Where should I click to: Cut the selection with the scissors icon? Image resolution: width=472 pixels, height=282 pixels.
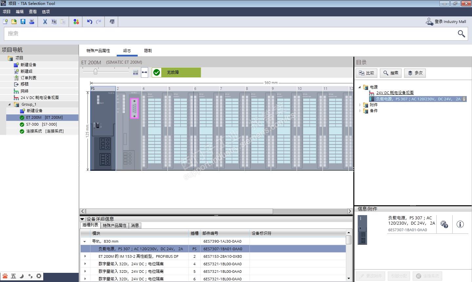[x=45, y=22]
